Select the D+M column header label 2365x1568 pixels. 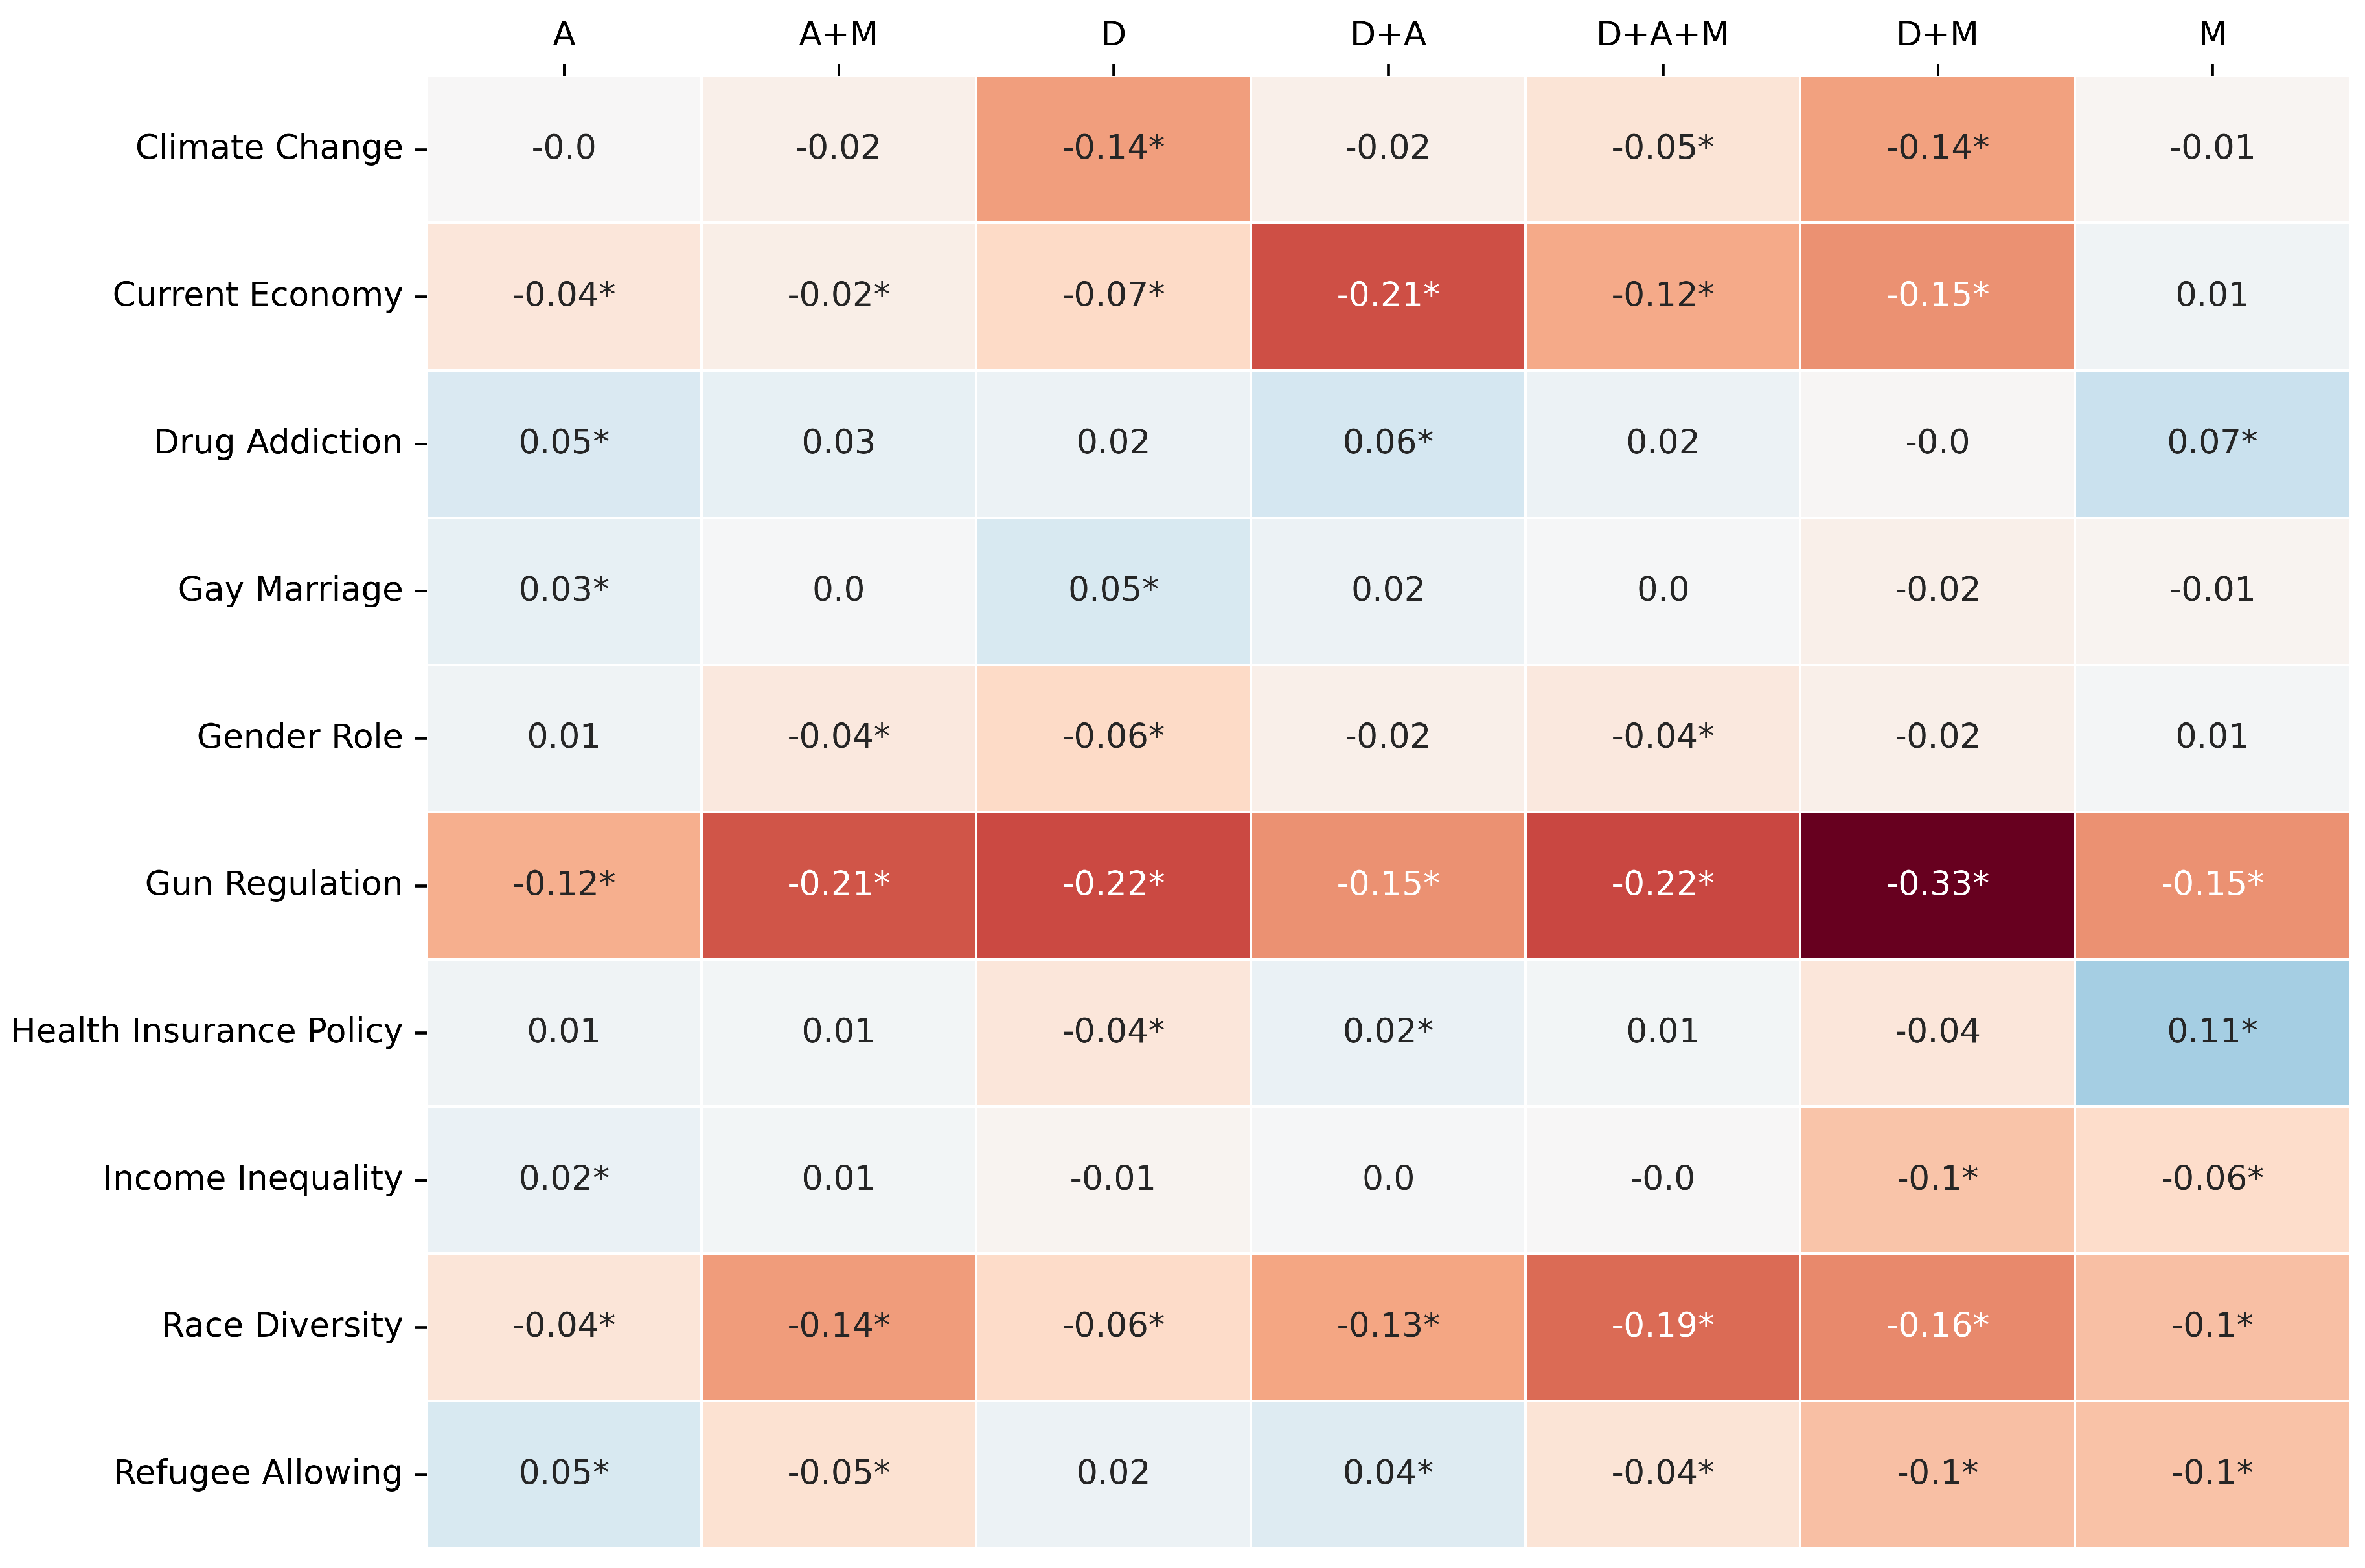[x=1937, y=34]
